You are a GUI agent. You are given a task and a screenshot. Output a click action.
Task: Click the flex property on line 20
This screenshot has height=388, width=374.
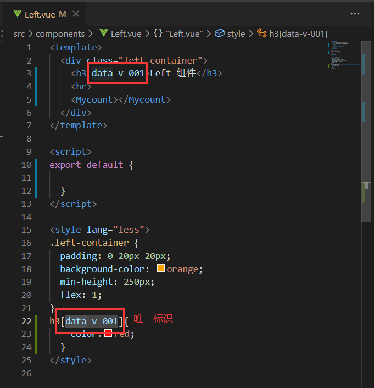click(x=71, y=295)
